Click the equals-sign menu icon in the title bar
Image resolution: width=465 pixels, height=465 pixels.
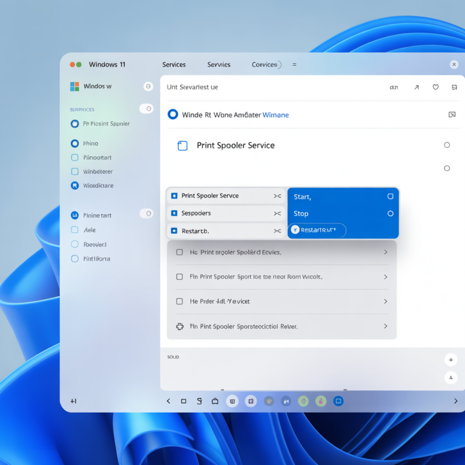(x=294, y=64)
